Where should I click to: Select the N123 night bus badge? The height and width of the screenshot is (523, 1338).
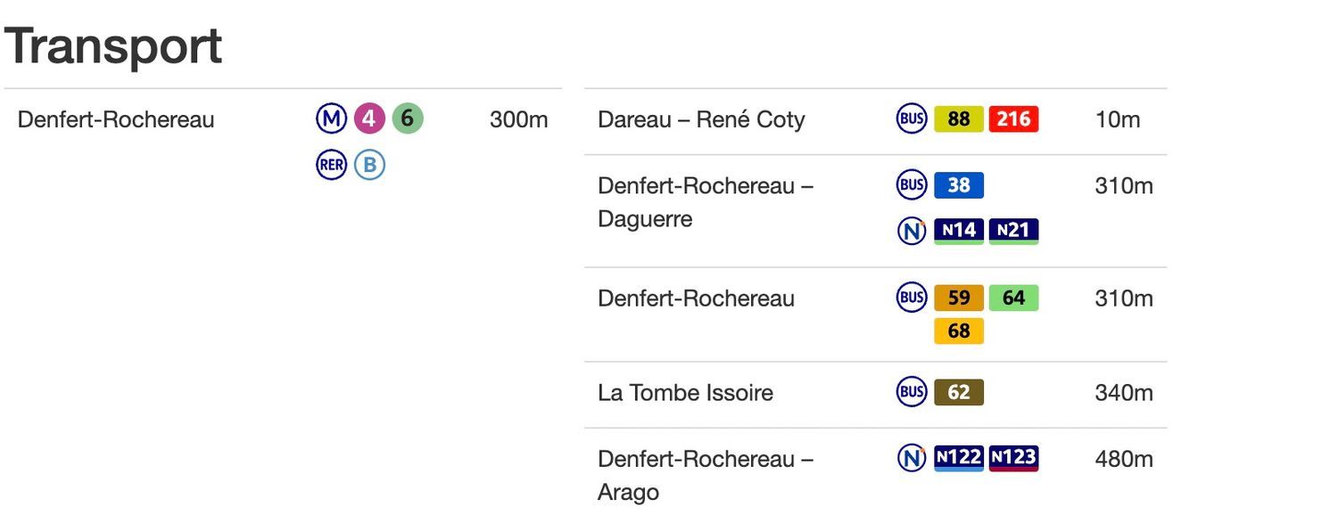click(1014, 458)
